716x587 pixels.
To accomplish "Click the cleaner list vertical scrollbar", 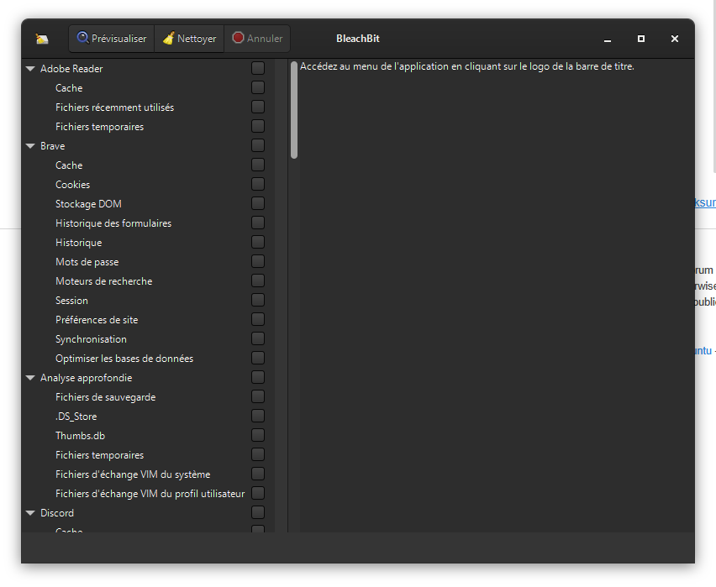I will pos(294,110).
